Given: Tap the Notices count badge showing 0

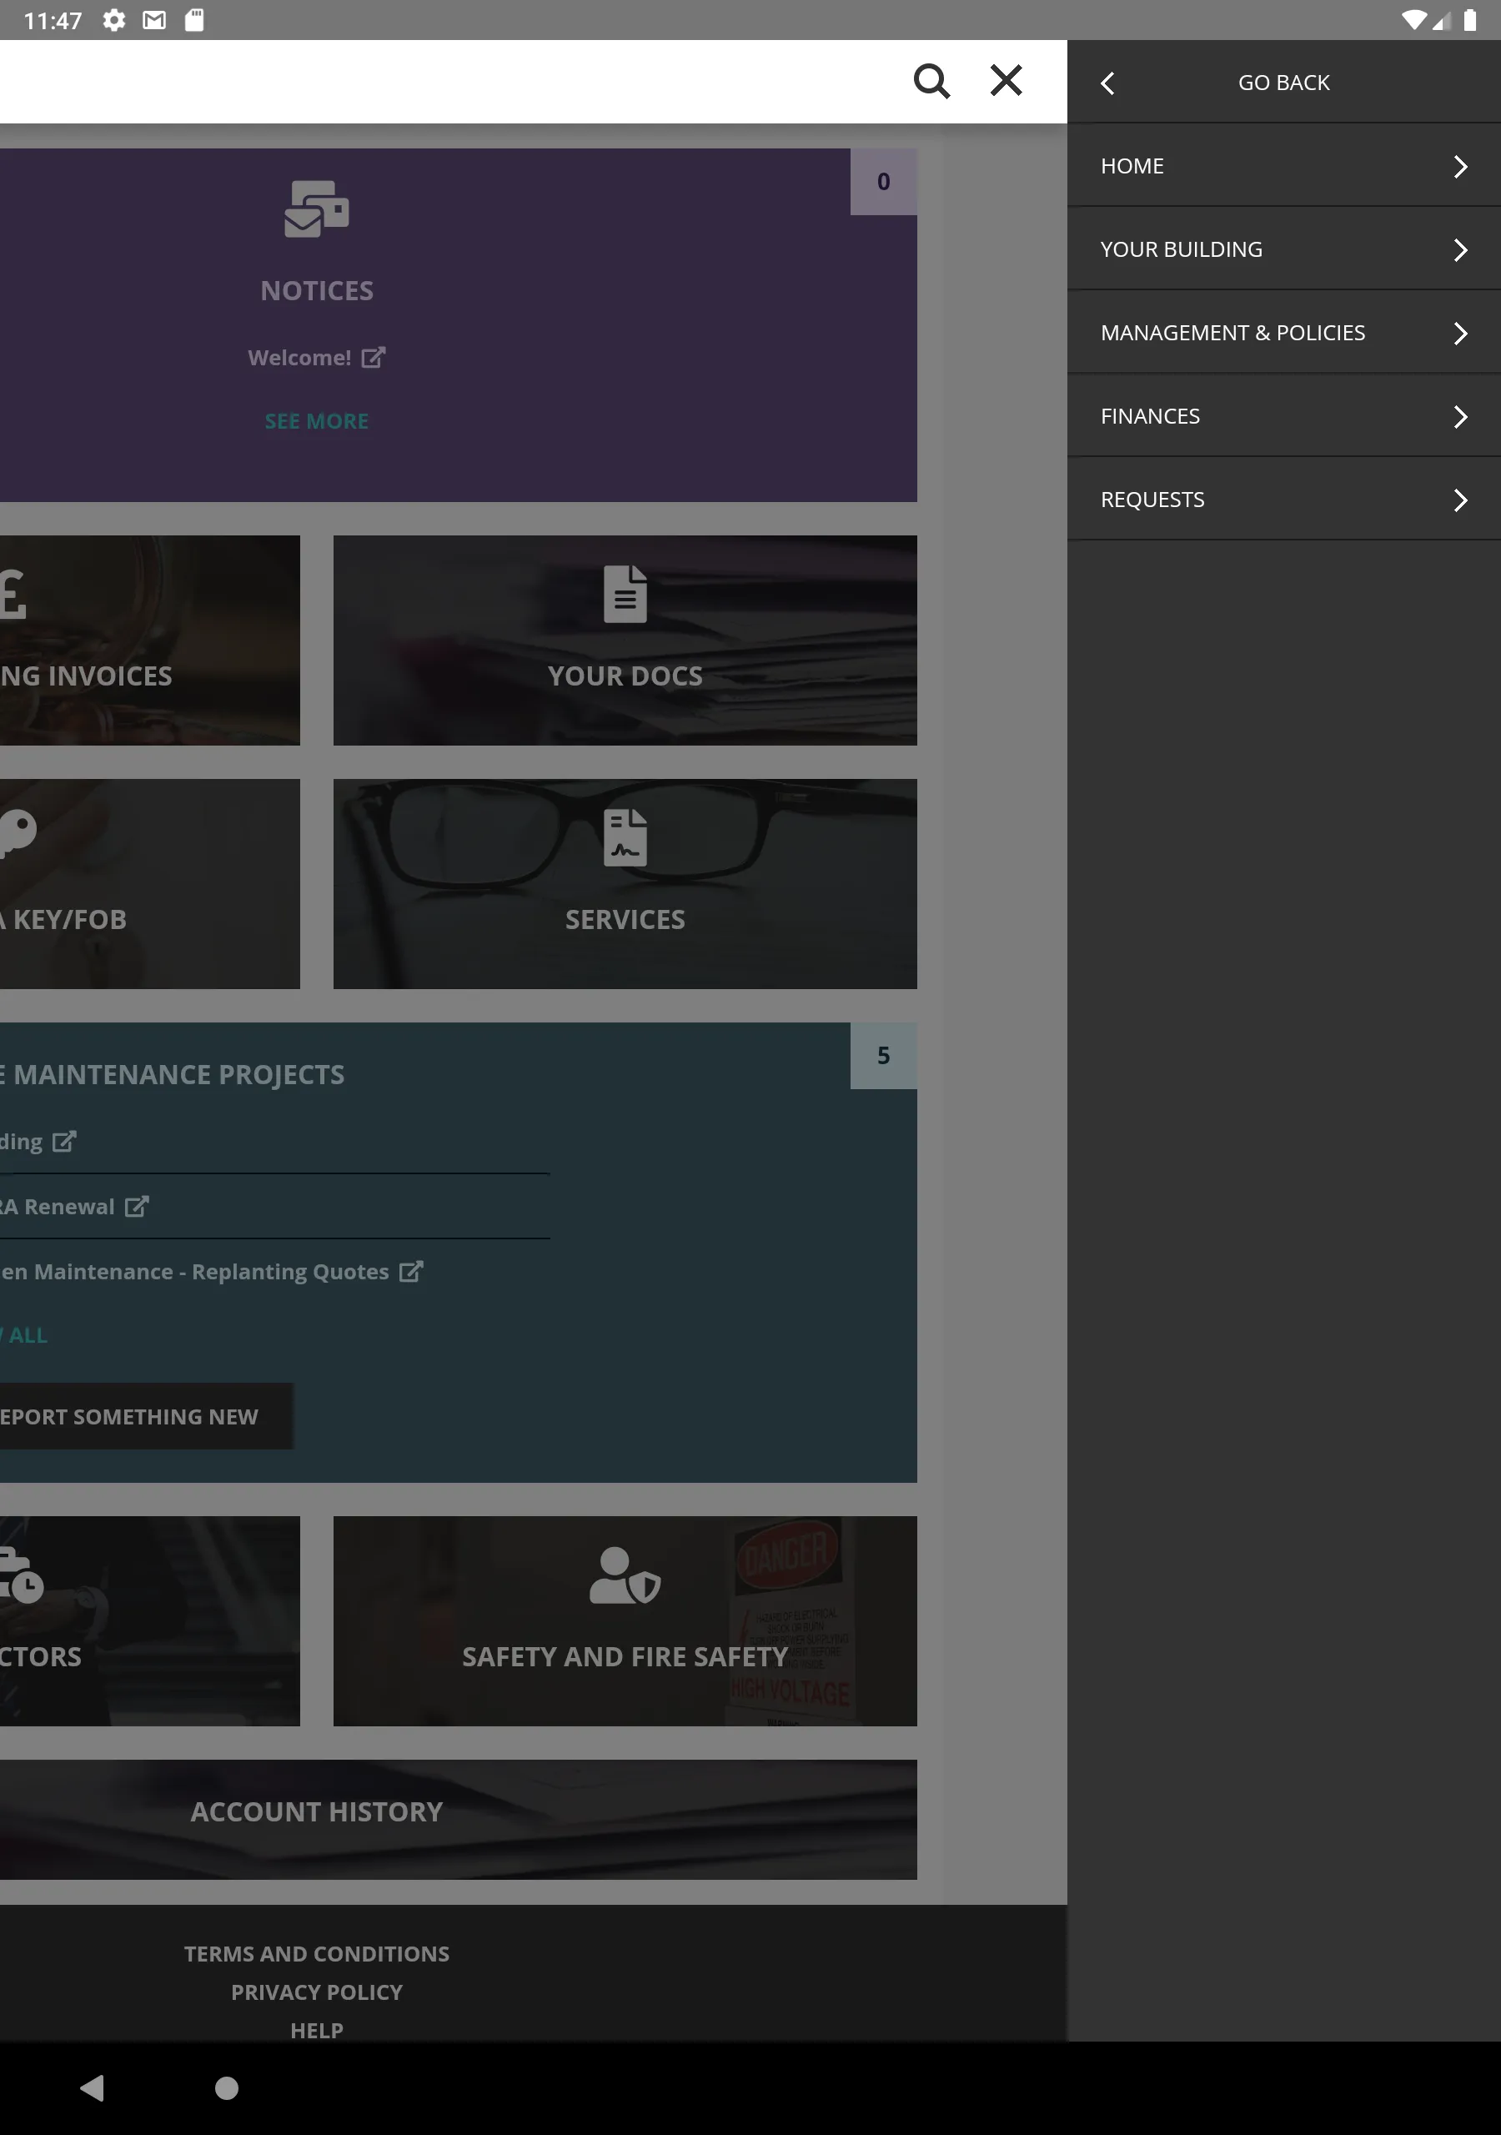Looking at the screenshot, I should 883,181.
